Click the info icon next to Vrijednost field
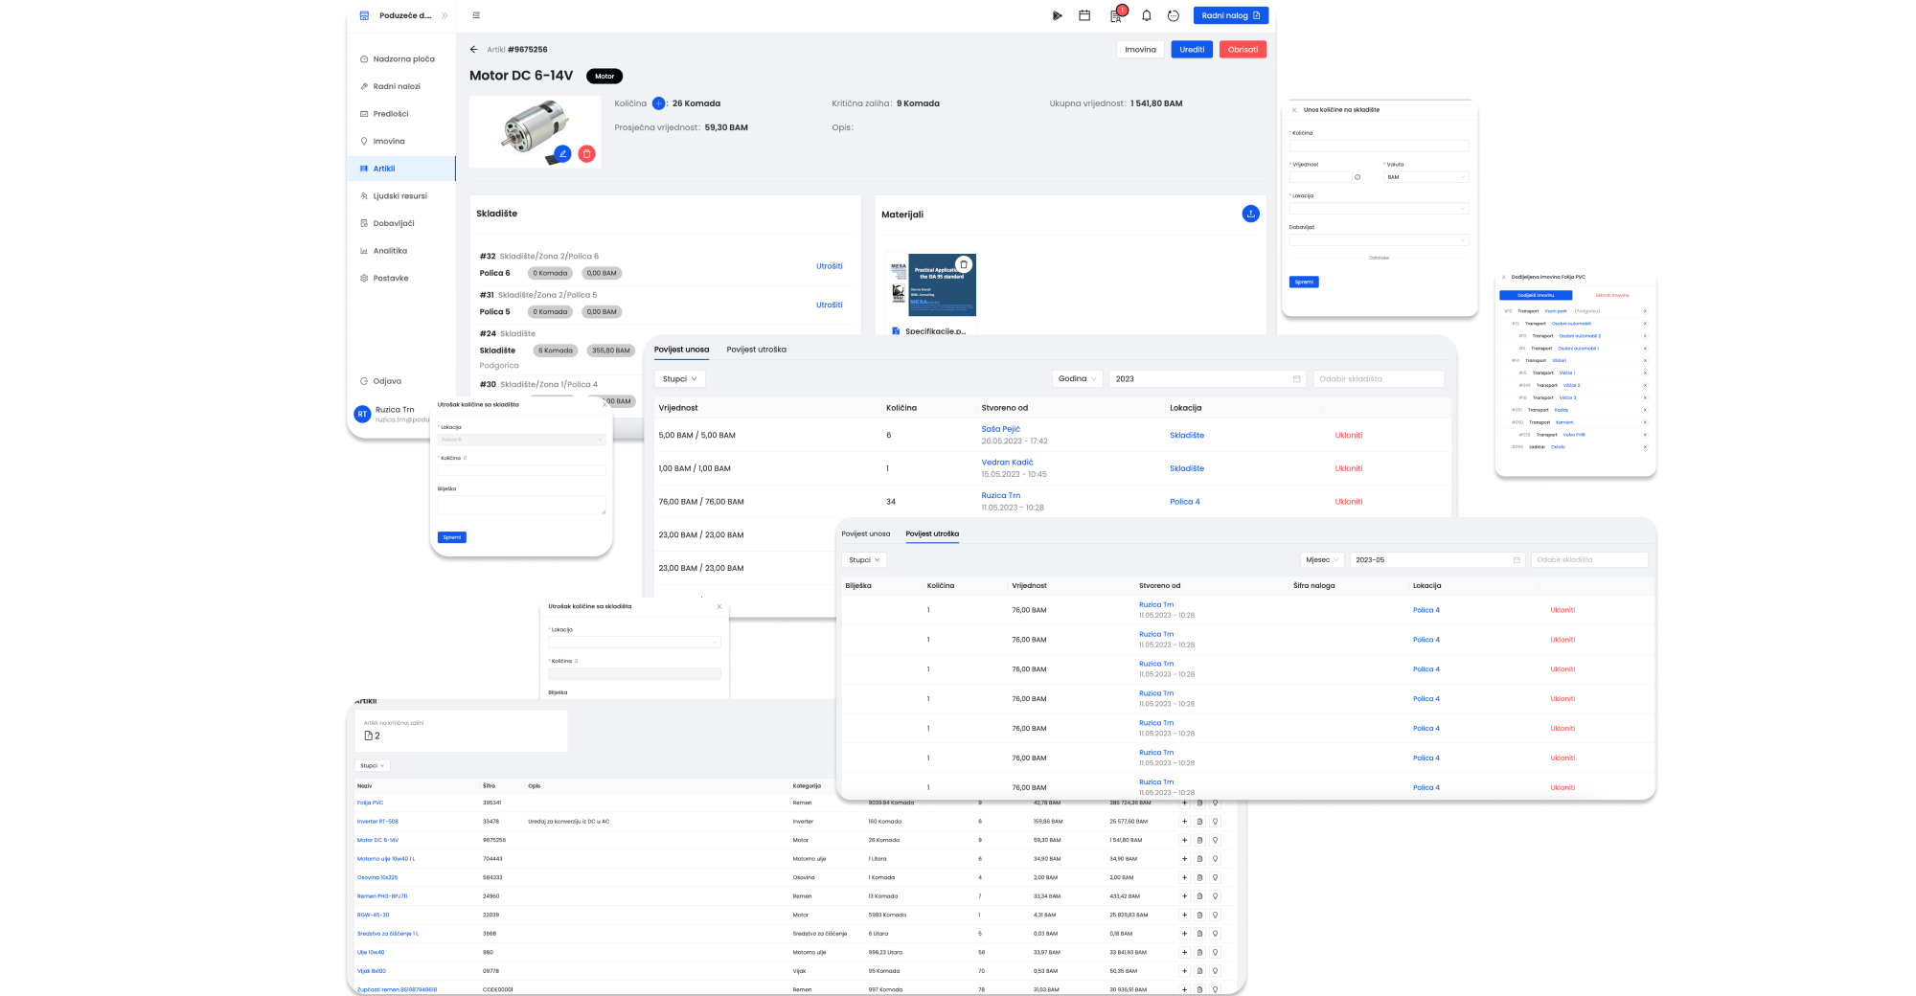Image resolution: width=1916 pixels, height=996 pixels. pyautogui.click(x=1357, y=177)
